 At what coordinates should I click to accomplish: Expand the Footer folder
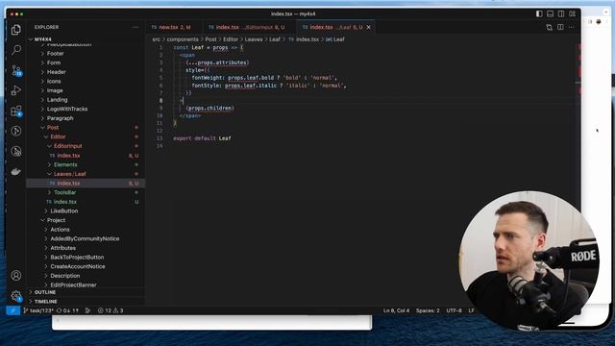(86, 54)
